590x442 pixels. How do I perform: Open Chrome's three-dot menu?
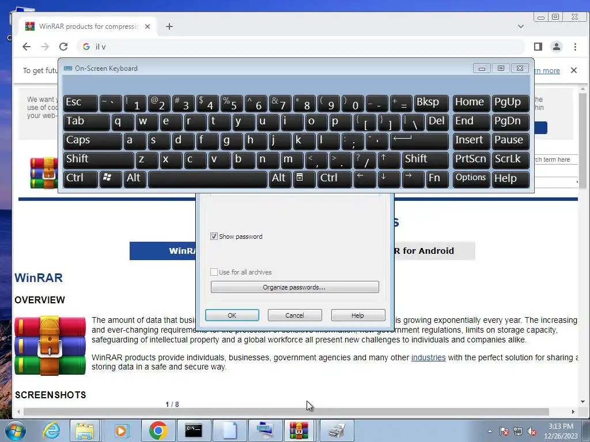point(575,47)
